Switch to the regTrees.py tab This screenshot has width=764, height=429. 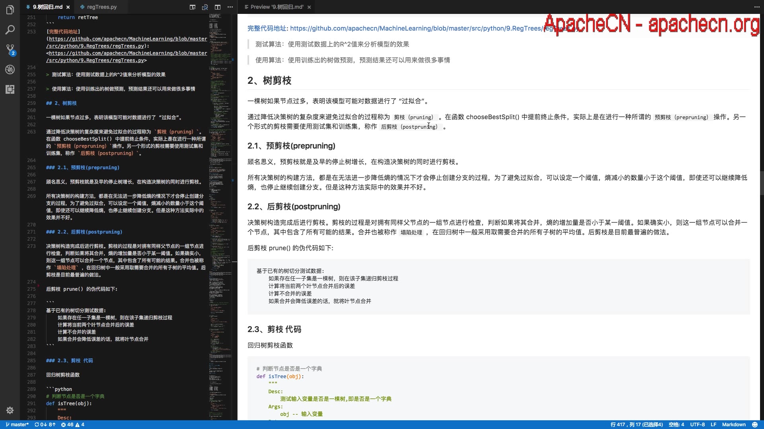101,7
